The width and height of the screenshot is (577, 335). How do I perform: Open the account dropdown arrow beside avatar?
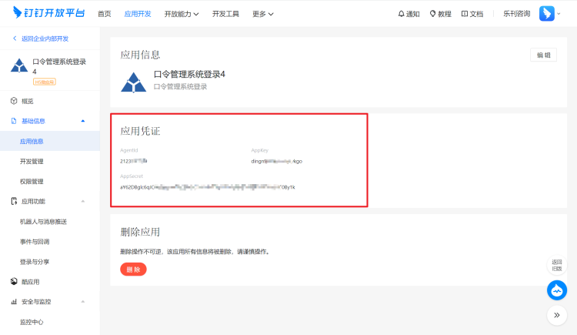pyautogui.click(x=559, y=14)
